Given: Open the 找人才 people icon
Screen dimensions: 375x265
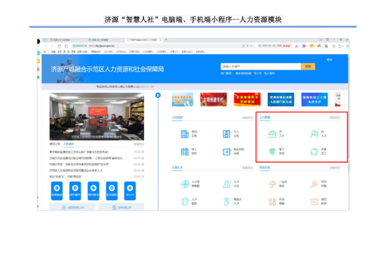Looking at the screenshot, I should 314,134.
